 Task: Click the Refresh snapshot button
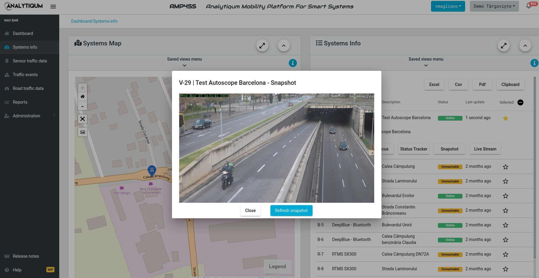291,211
